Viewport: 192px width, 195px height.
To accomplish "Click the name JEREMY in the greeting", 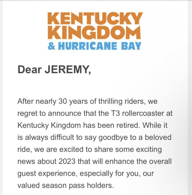I will [x=68, y=70].
